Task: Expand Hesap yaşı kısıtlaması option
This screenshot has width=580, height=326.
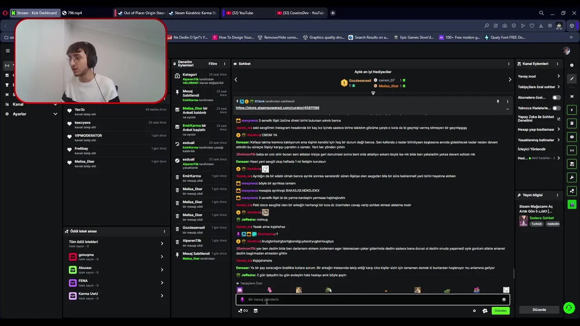Action: [x=539, y=129]
